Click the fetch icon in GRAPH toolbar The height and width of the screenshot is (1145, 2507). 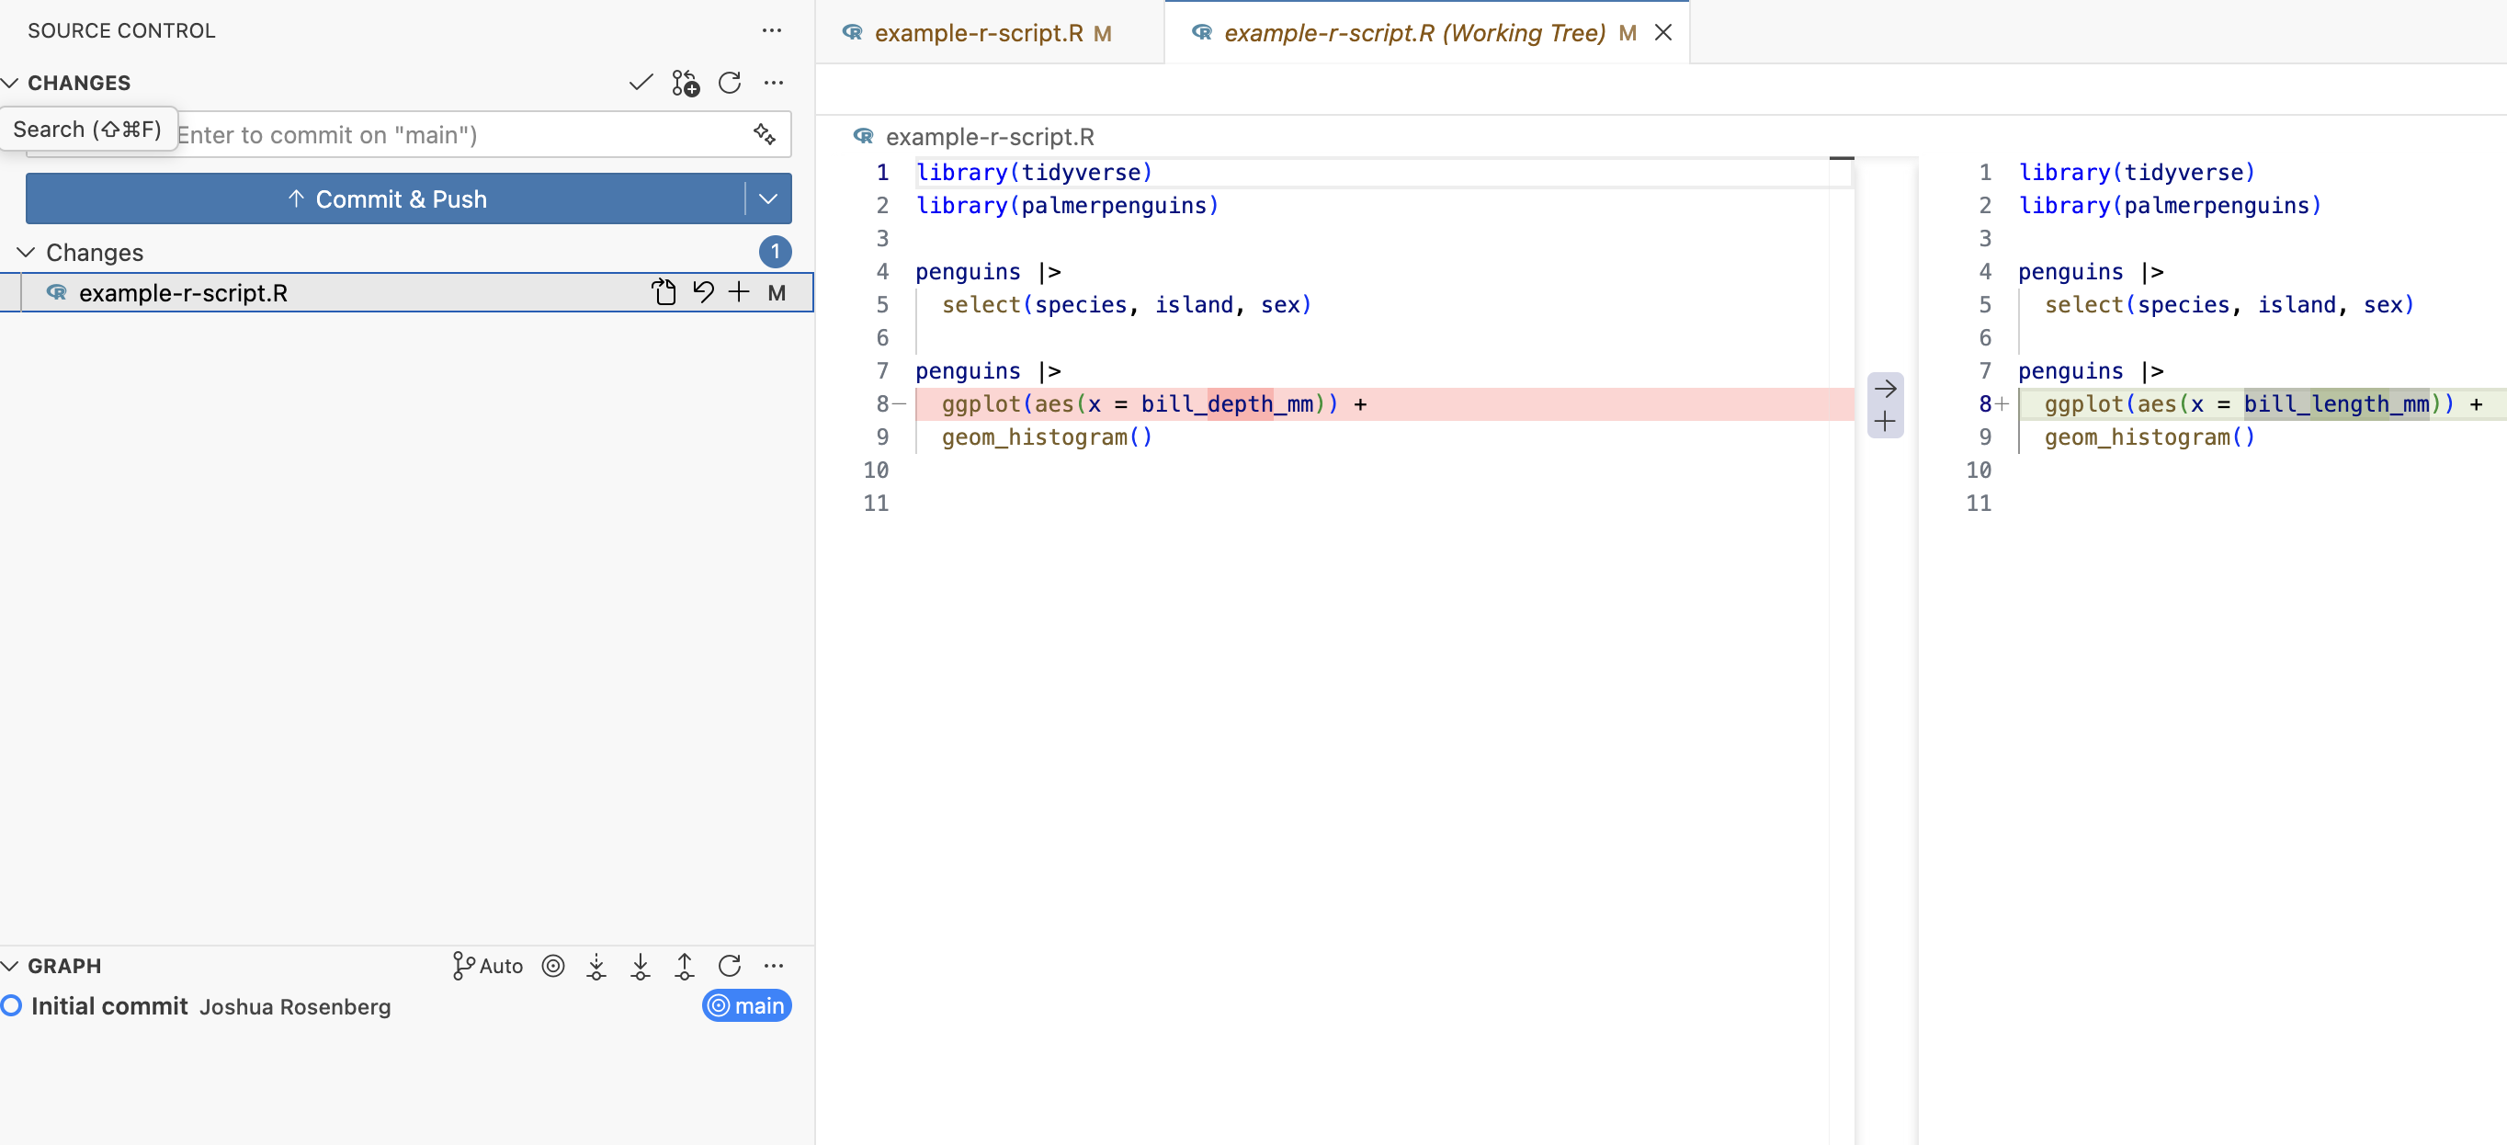(596, 966)
